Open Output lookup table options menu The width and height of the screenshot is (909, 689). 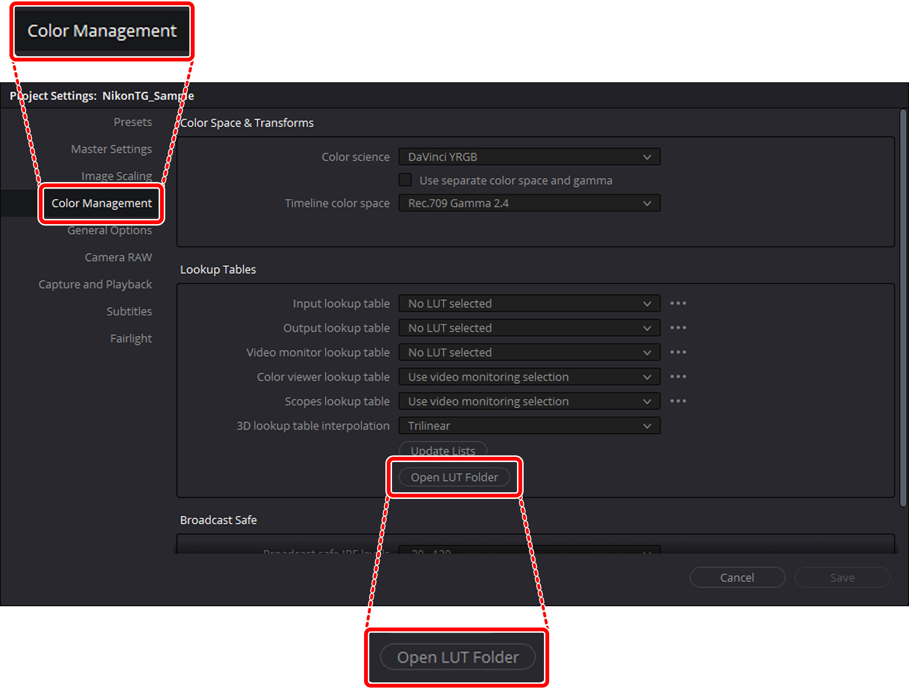(x=678, y=328)
